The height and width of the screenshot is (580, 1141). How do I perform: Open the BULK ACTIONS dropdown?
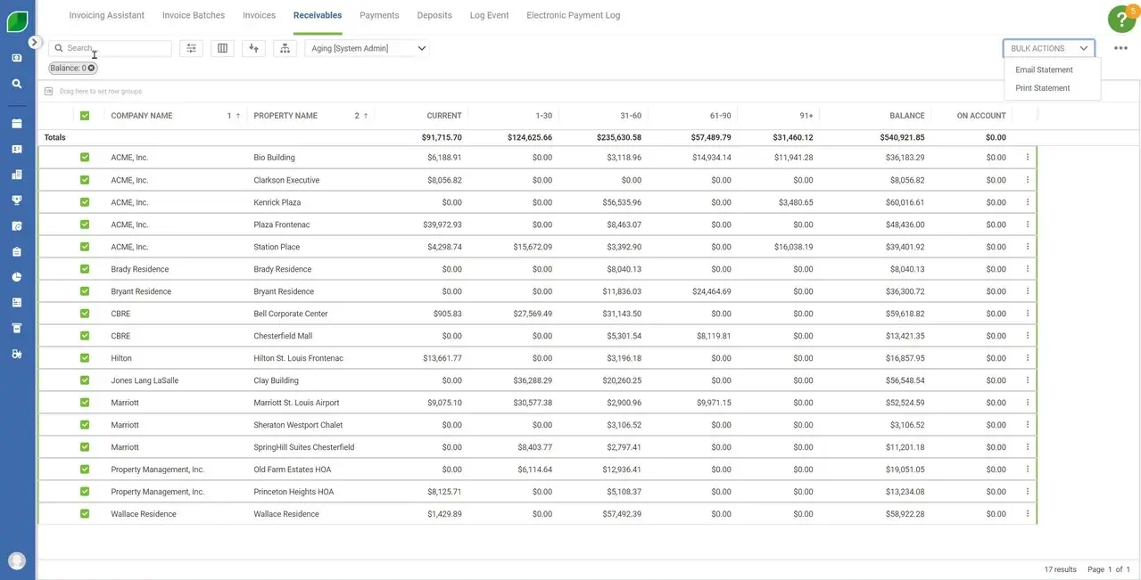pos(1049,47)
